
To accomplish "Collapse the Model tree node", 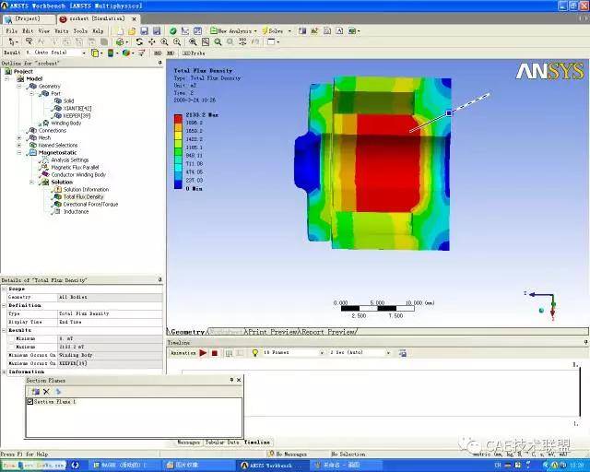I will coord(6,78).
